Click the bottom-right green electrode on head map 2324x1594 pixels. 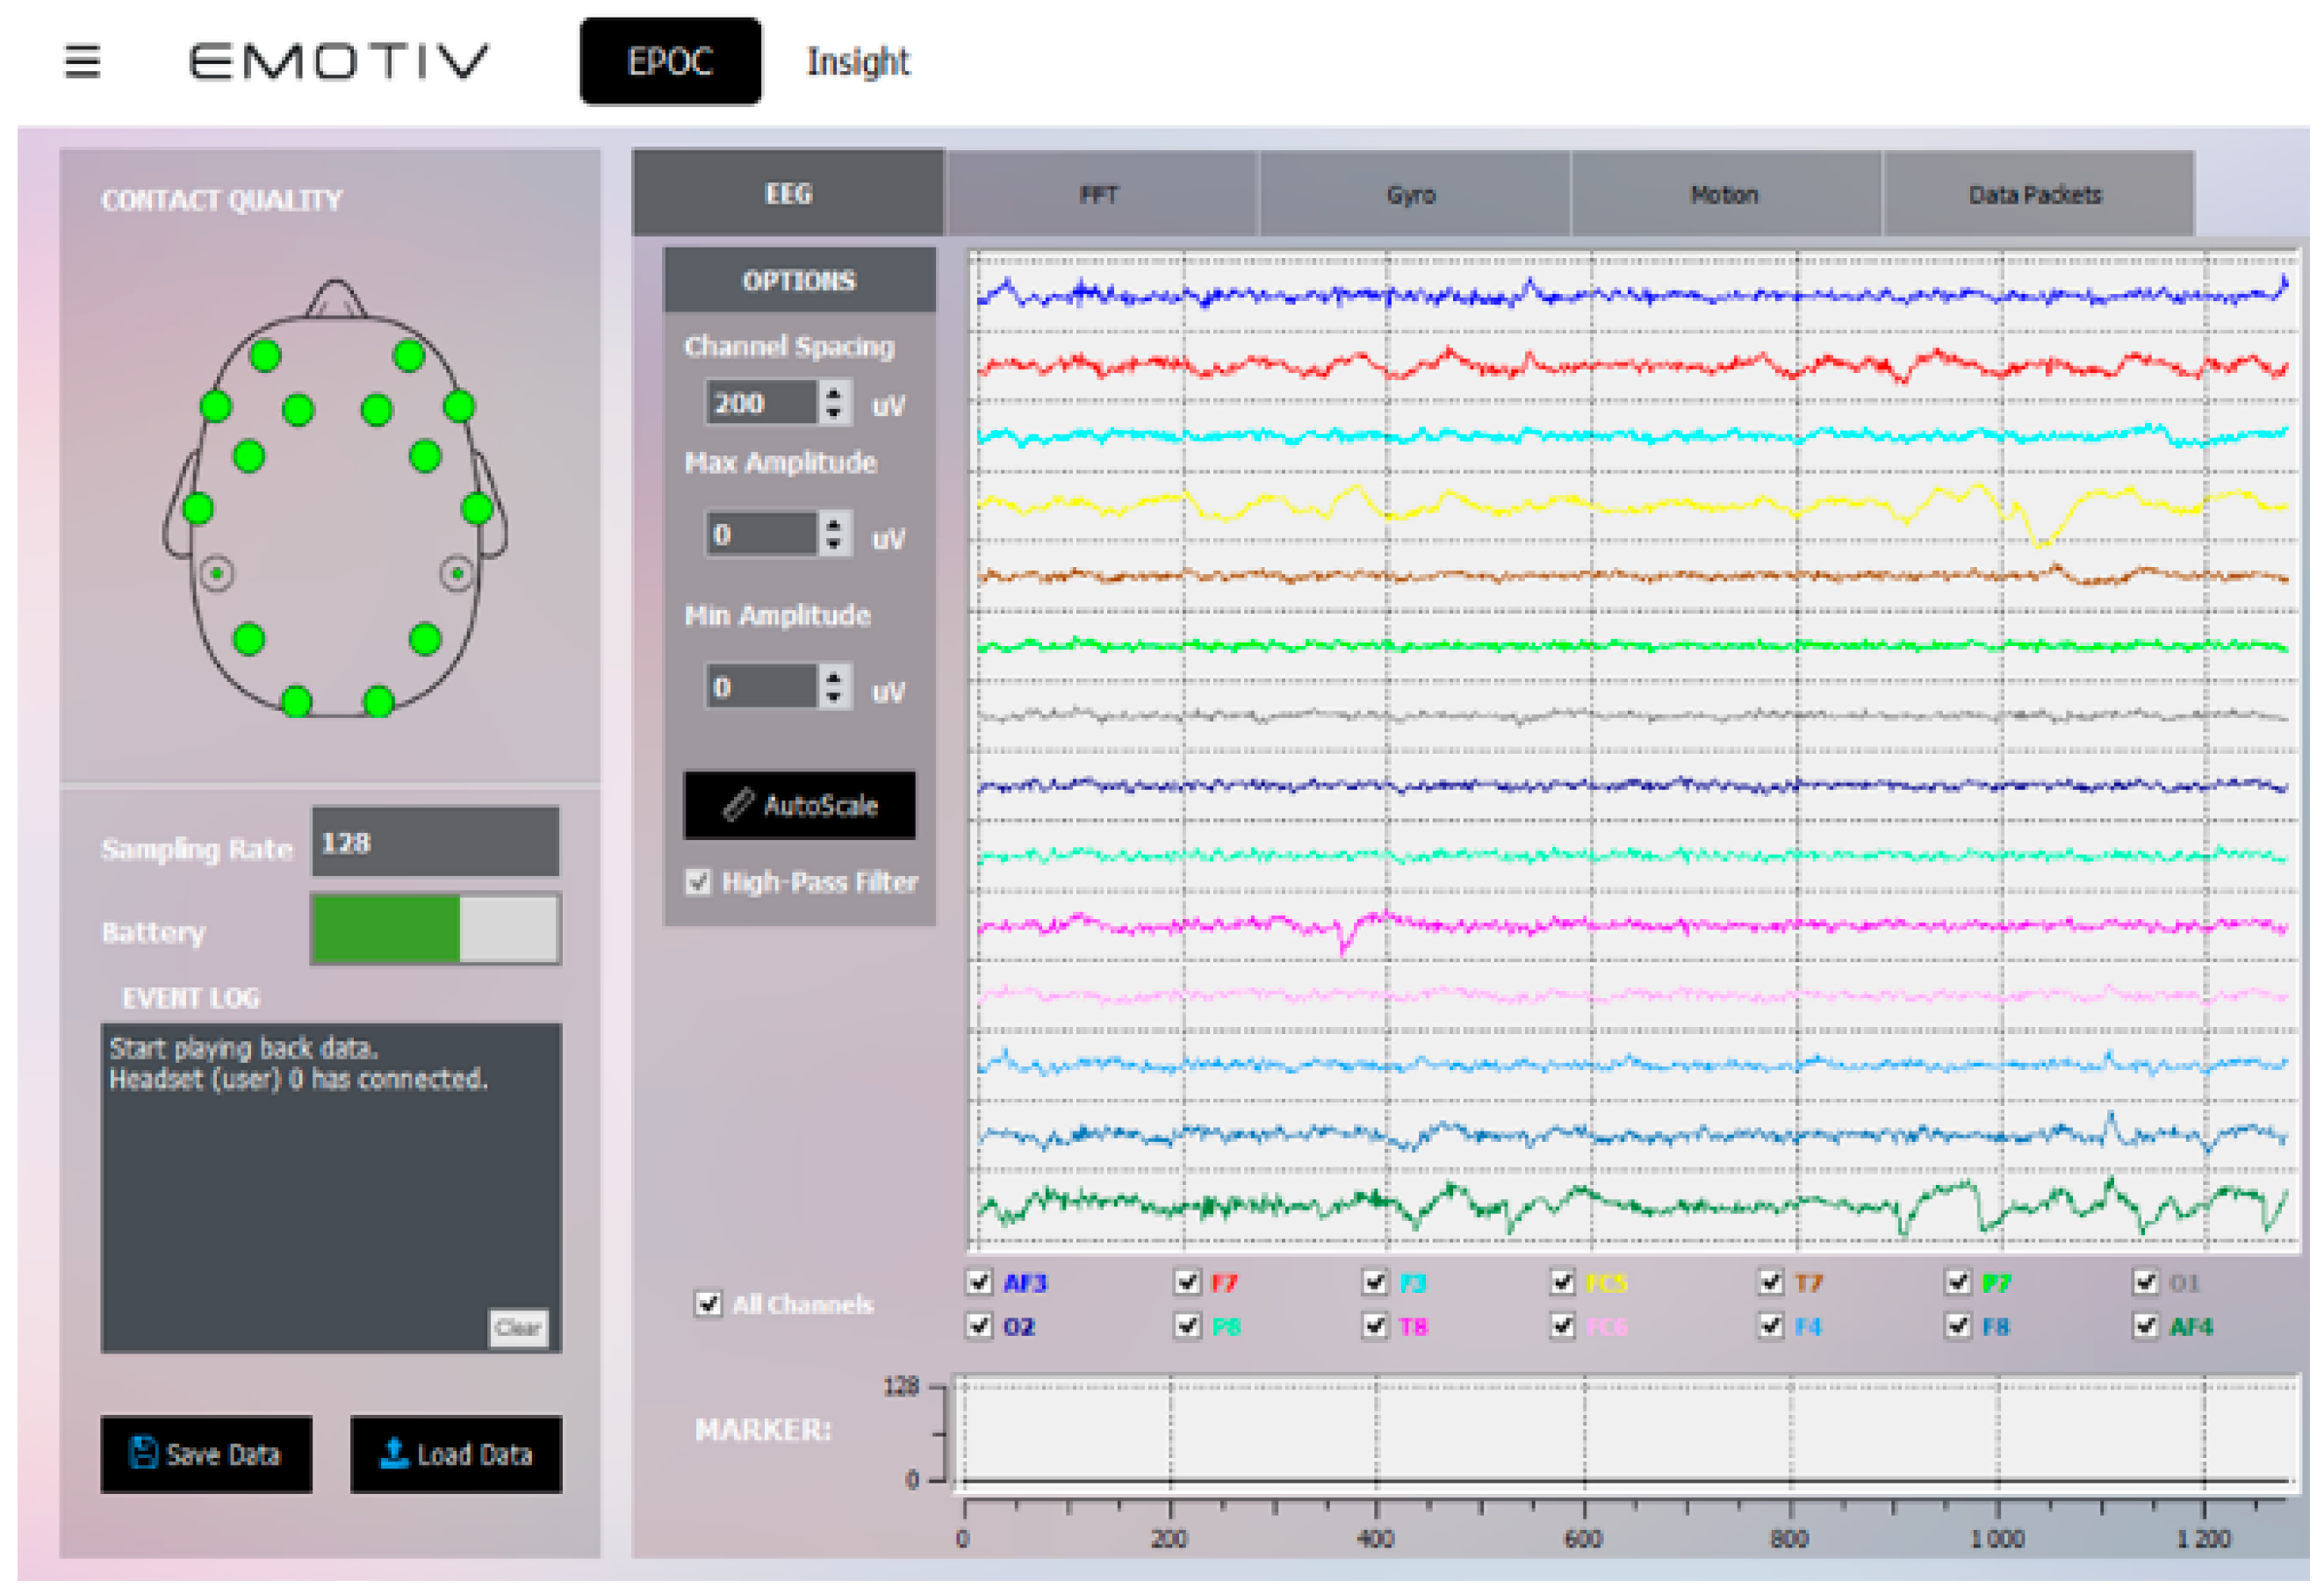(379, 703)
